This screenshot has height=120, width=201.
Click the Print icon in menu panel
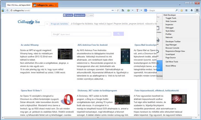click(158, 40)
